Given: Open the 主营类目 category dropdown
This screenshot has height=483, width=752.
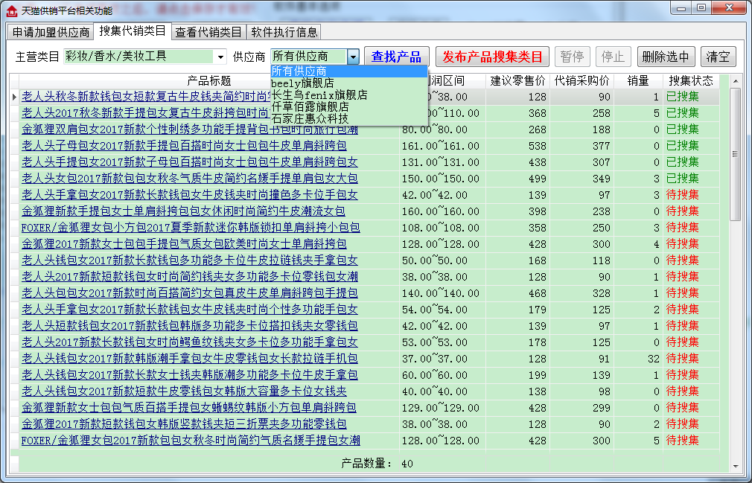Looking at the screenshot, I should click(220, 57).
